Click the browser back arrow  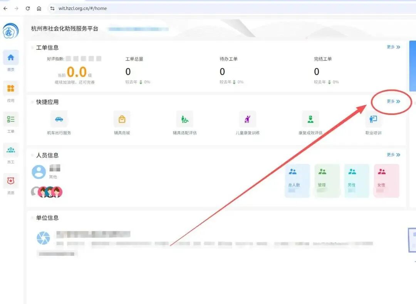click(5, 8)
